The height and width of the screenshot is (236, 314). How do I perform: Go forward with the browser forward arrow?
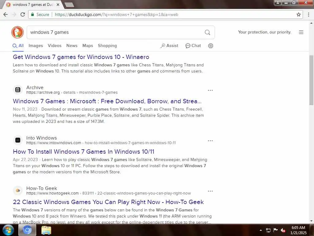[14, 14]
